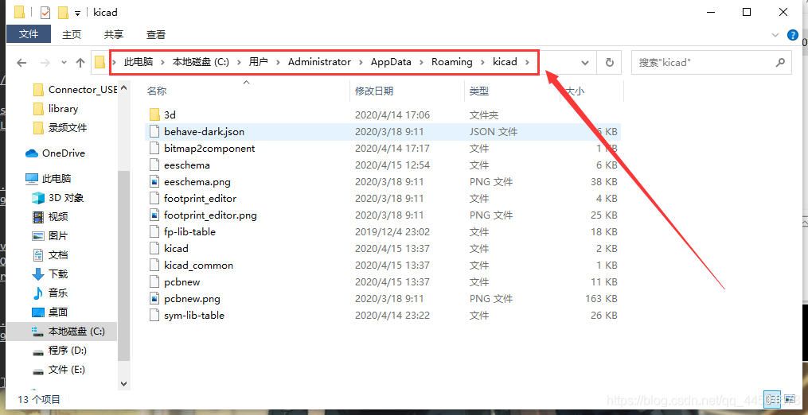Expand the ribbon with the chevron
The height and width of the screenshot is (415, 808).
[x=775, y=35]
